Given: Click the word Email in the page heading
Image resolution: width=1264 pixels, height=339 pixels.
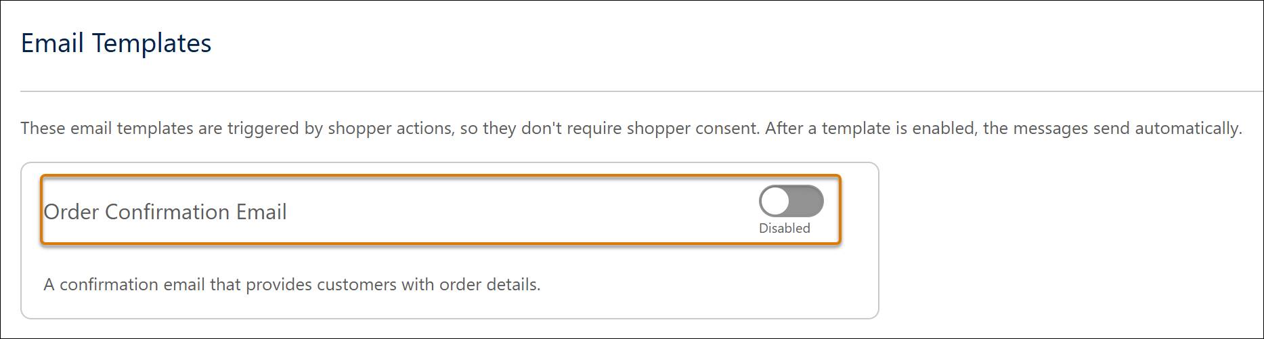Looking at the screenshot, I should [52, 43].
